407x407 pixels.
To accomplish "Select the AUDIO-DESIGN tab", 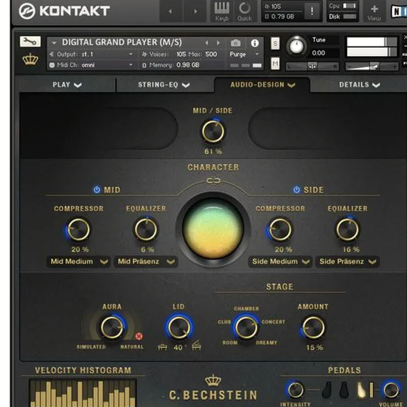I will [262, 85].
